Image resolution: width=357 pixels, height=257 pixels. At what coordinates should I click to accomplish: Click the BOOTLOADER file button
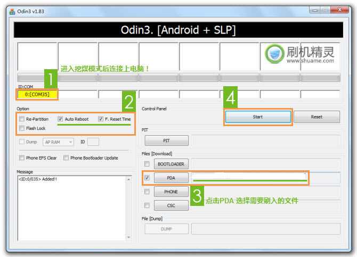[x=171, y=164]
